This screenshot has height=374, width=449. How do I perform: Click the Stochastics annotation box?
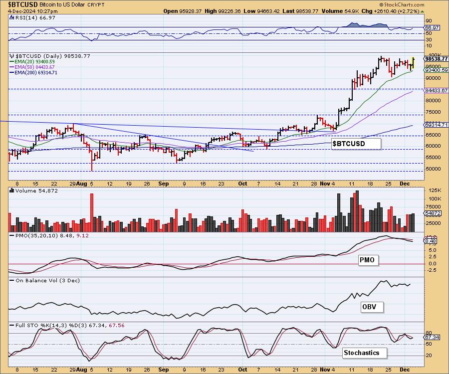click(365, 353)
